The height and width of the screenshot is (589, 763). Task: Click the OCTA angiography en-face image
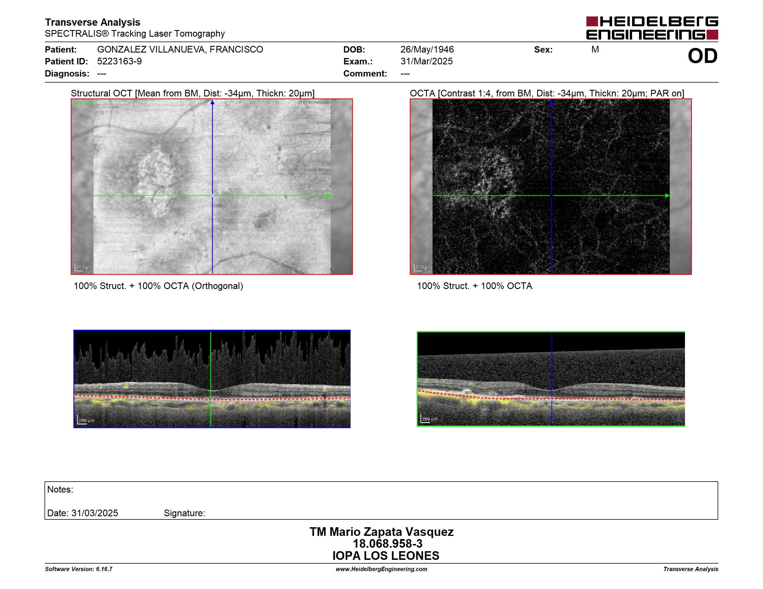551,187
